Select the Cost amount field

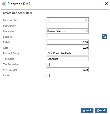(68, 48)
